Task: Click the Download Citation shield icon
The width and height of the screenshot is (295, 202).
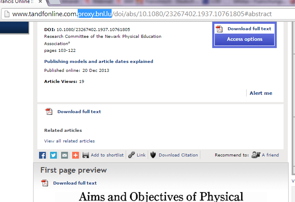Action: click(153, 155)
